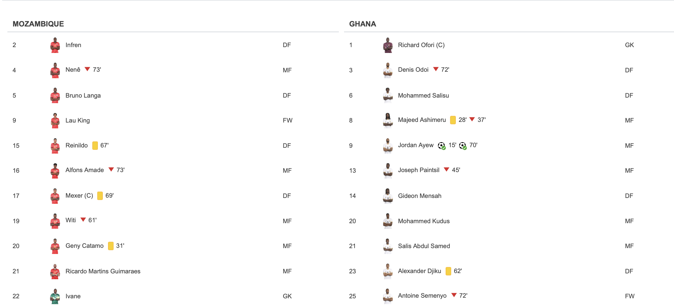Click Antoine Semenyo's substitution arrow
The height and width of the screenshot is (306, 674).
point(454,295)
